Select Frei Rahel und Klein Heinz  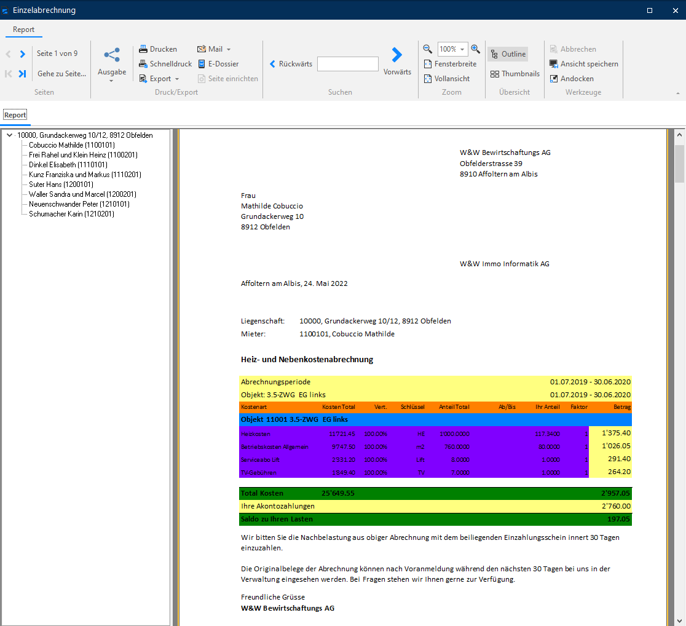(x=83, y=155)
